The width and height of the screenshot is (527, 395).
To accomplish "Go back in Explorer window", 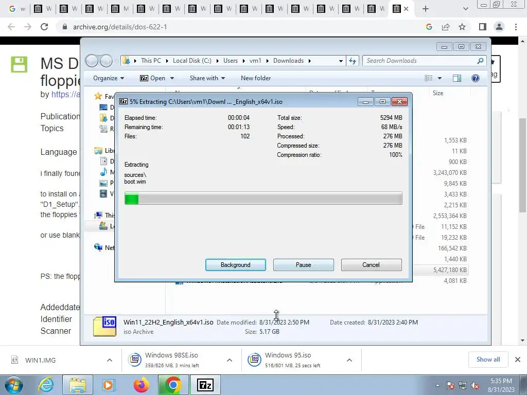I will pos(92,61).
